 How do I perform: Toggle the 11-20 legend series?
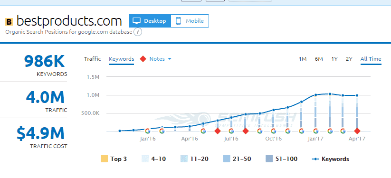194,159
